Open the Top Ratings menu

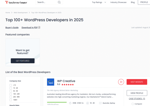pos(97,2)
